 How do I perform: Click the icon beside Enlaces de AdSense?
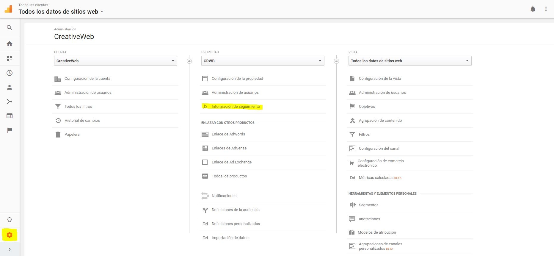[x=205, y=148]
